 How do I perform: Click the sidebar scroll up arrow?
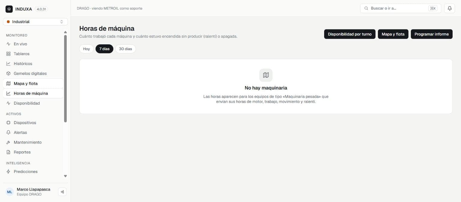pyautogui.click(x=65, y=32)
